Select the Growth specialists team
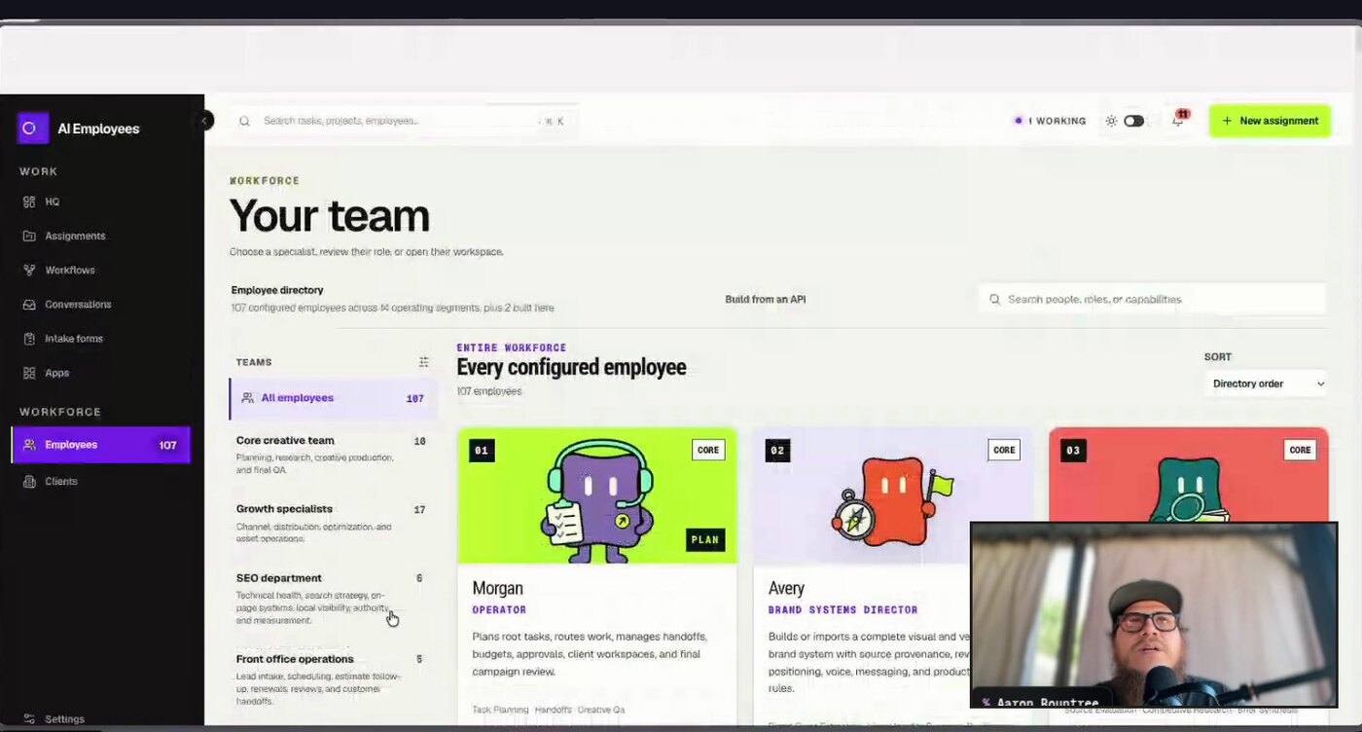Image resolution: width=1362 pixels, height=732 pixels. [x=332, y=523]
